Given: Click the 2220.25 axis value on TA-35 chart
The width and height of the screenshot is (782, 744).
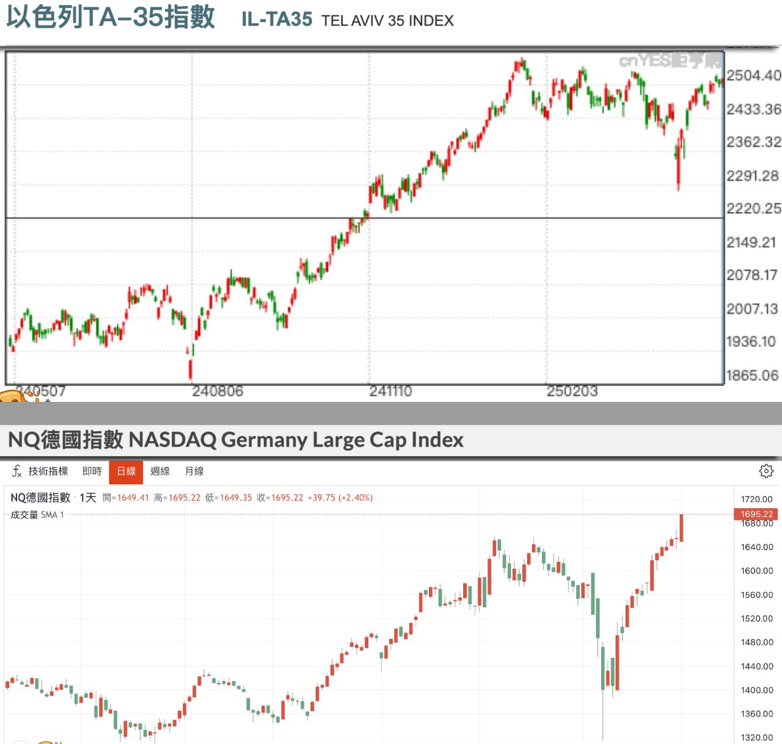Looking at the screenshot, I should pyautogui.click(x=754, y=209).
